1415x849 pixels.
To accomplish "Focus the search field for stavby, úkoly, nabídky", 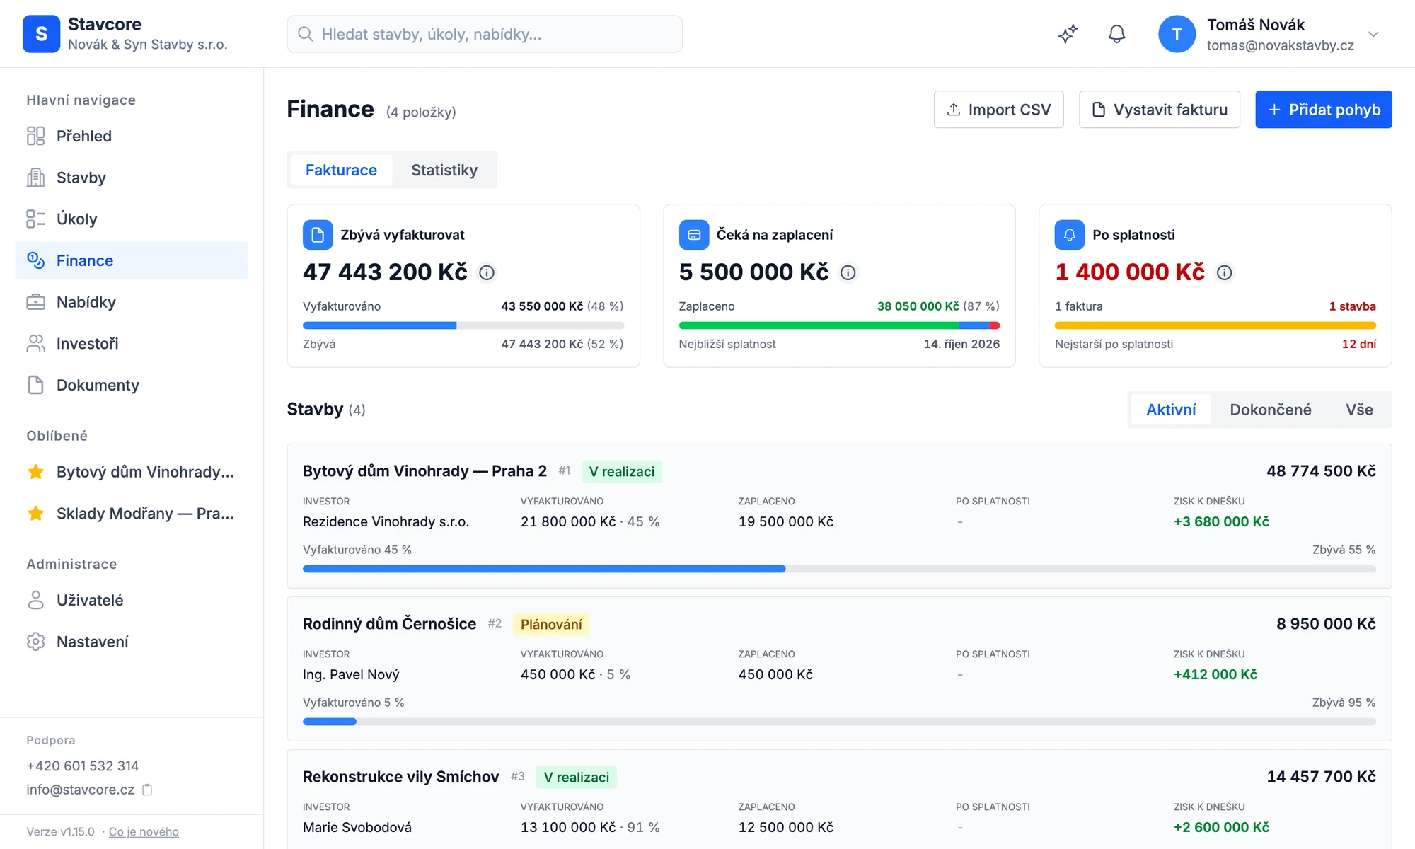I will pos(485,34).
